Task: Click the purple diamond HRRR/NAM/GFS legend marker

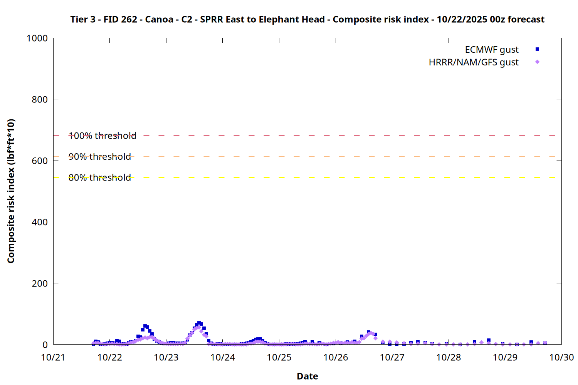Action: [537, 62]
